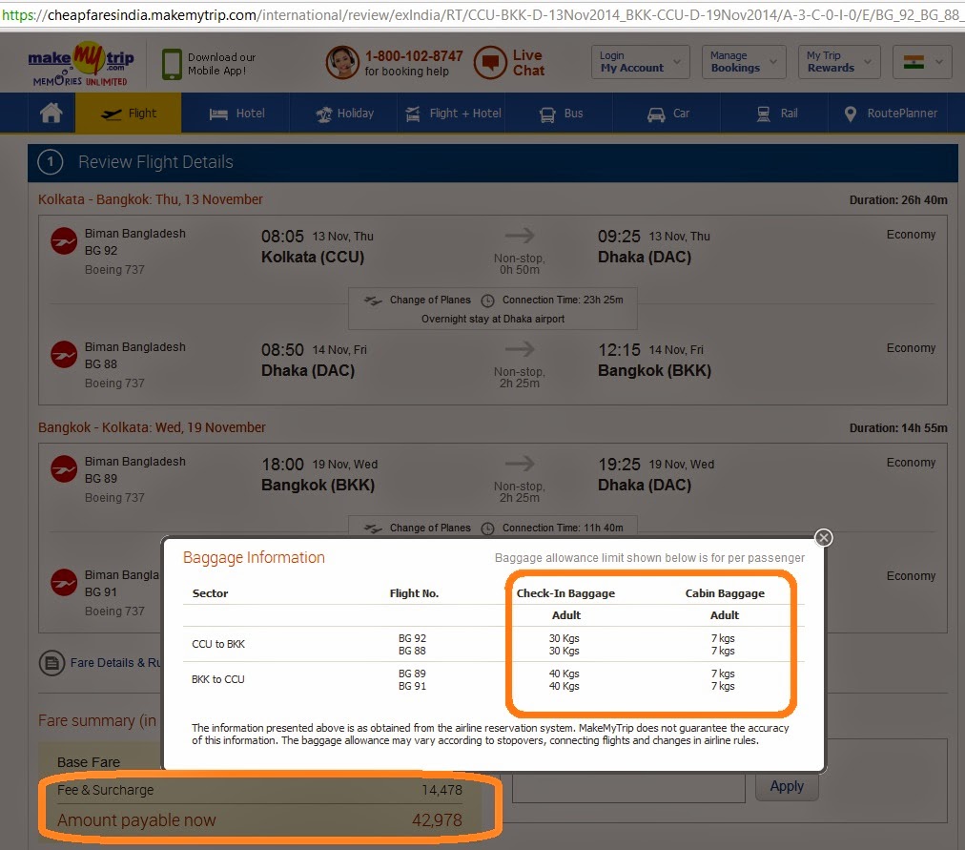Click clock icon beside Connection Time 23h 25m

(x=487, y=301)
